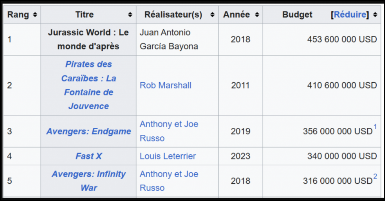
Task: Open footnote 1 next to 356 000 000 USD
Action: (375, 127)
